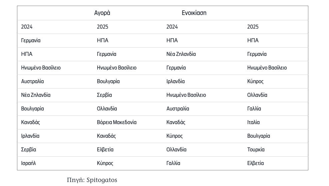The image size is (329, 186).
Task: Select the Ιταλία cell
Action: 253,122
